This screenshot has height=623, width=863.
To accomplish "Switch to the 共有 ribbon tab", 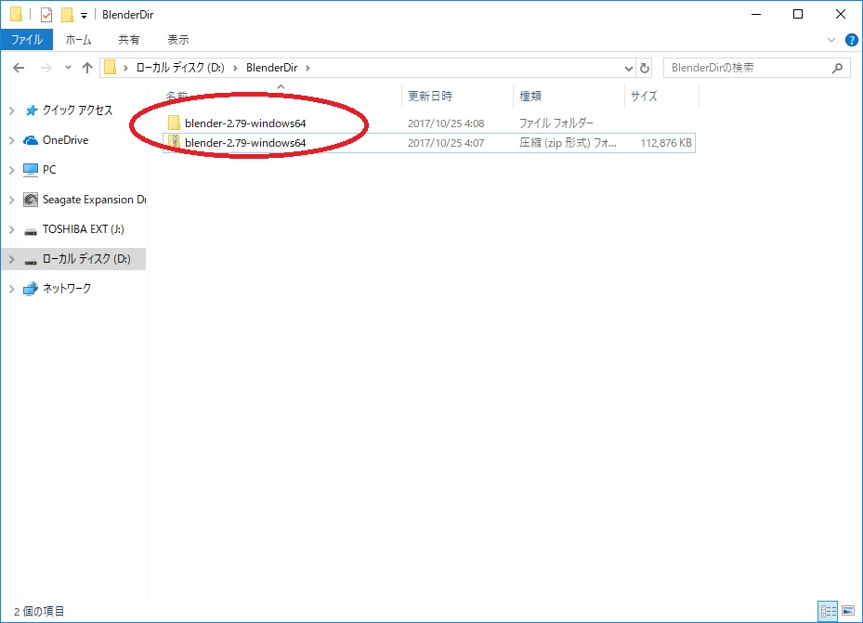I will tap(129, 40).
